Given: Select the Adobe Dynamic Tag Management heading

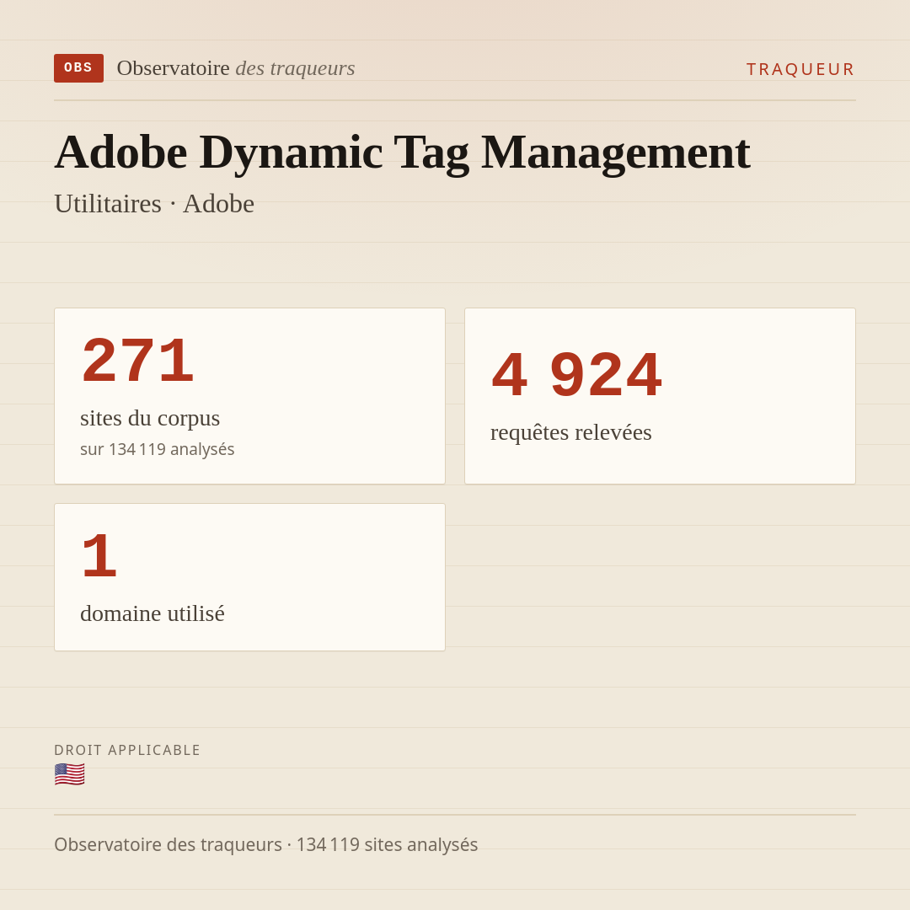Looking at the screenshot, I should 402,152.
